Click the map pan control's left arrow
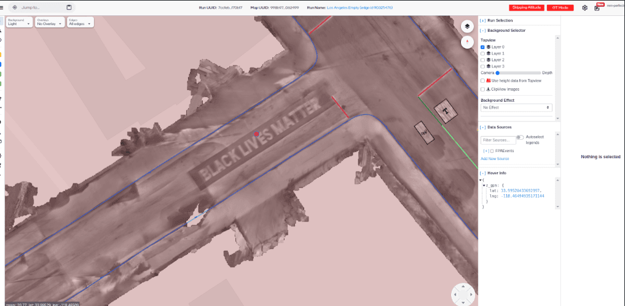Image resolution: width=625 pixels, height=306 pixels. (x=454, y=294)
